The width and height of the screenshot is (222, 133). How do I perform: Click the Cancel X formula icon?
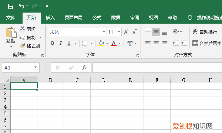(58, 68)
